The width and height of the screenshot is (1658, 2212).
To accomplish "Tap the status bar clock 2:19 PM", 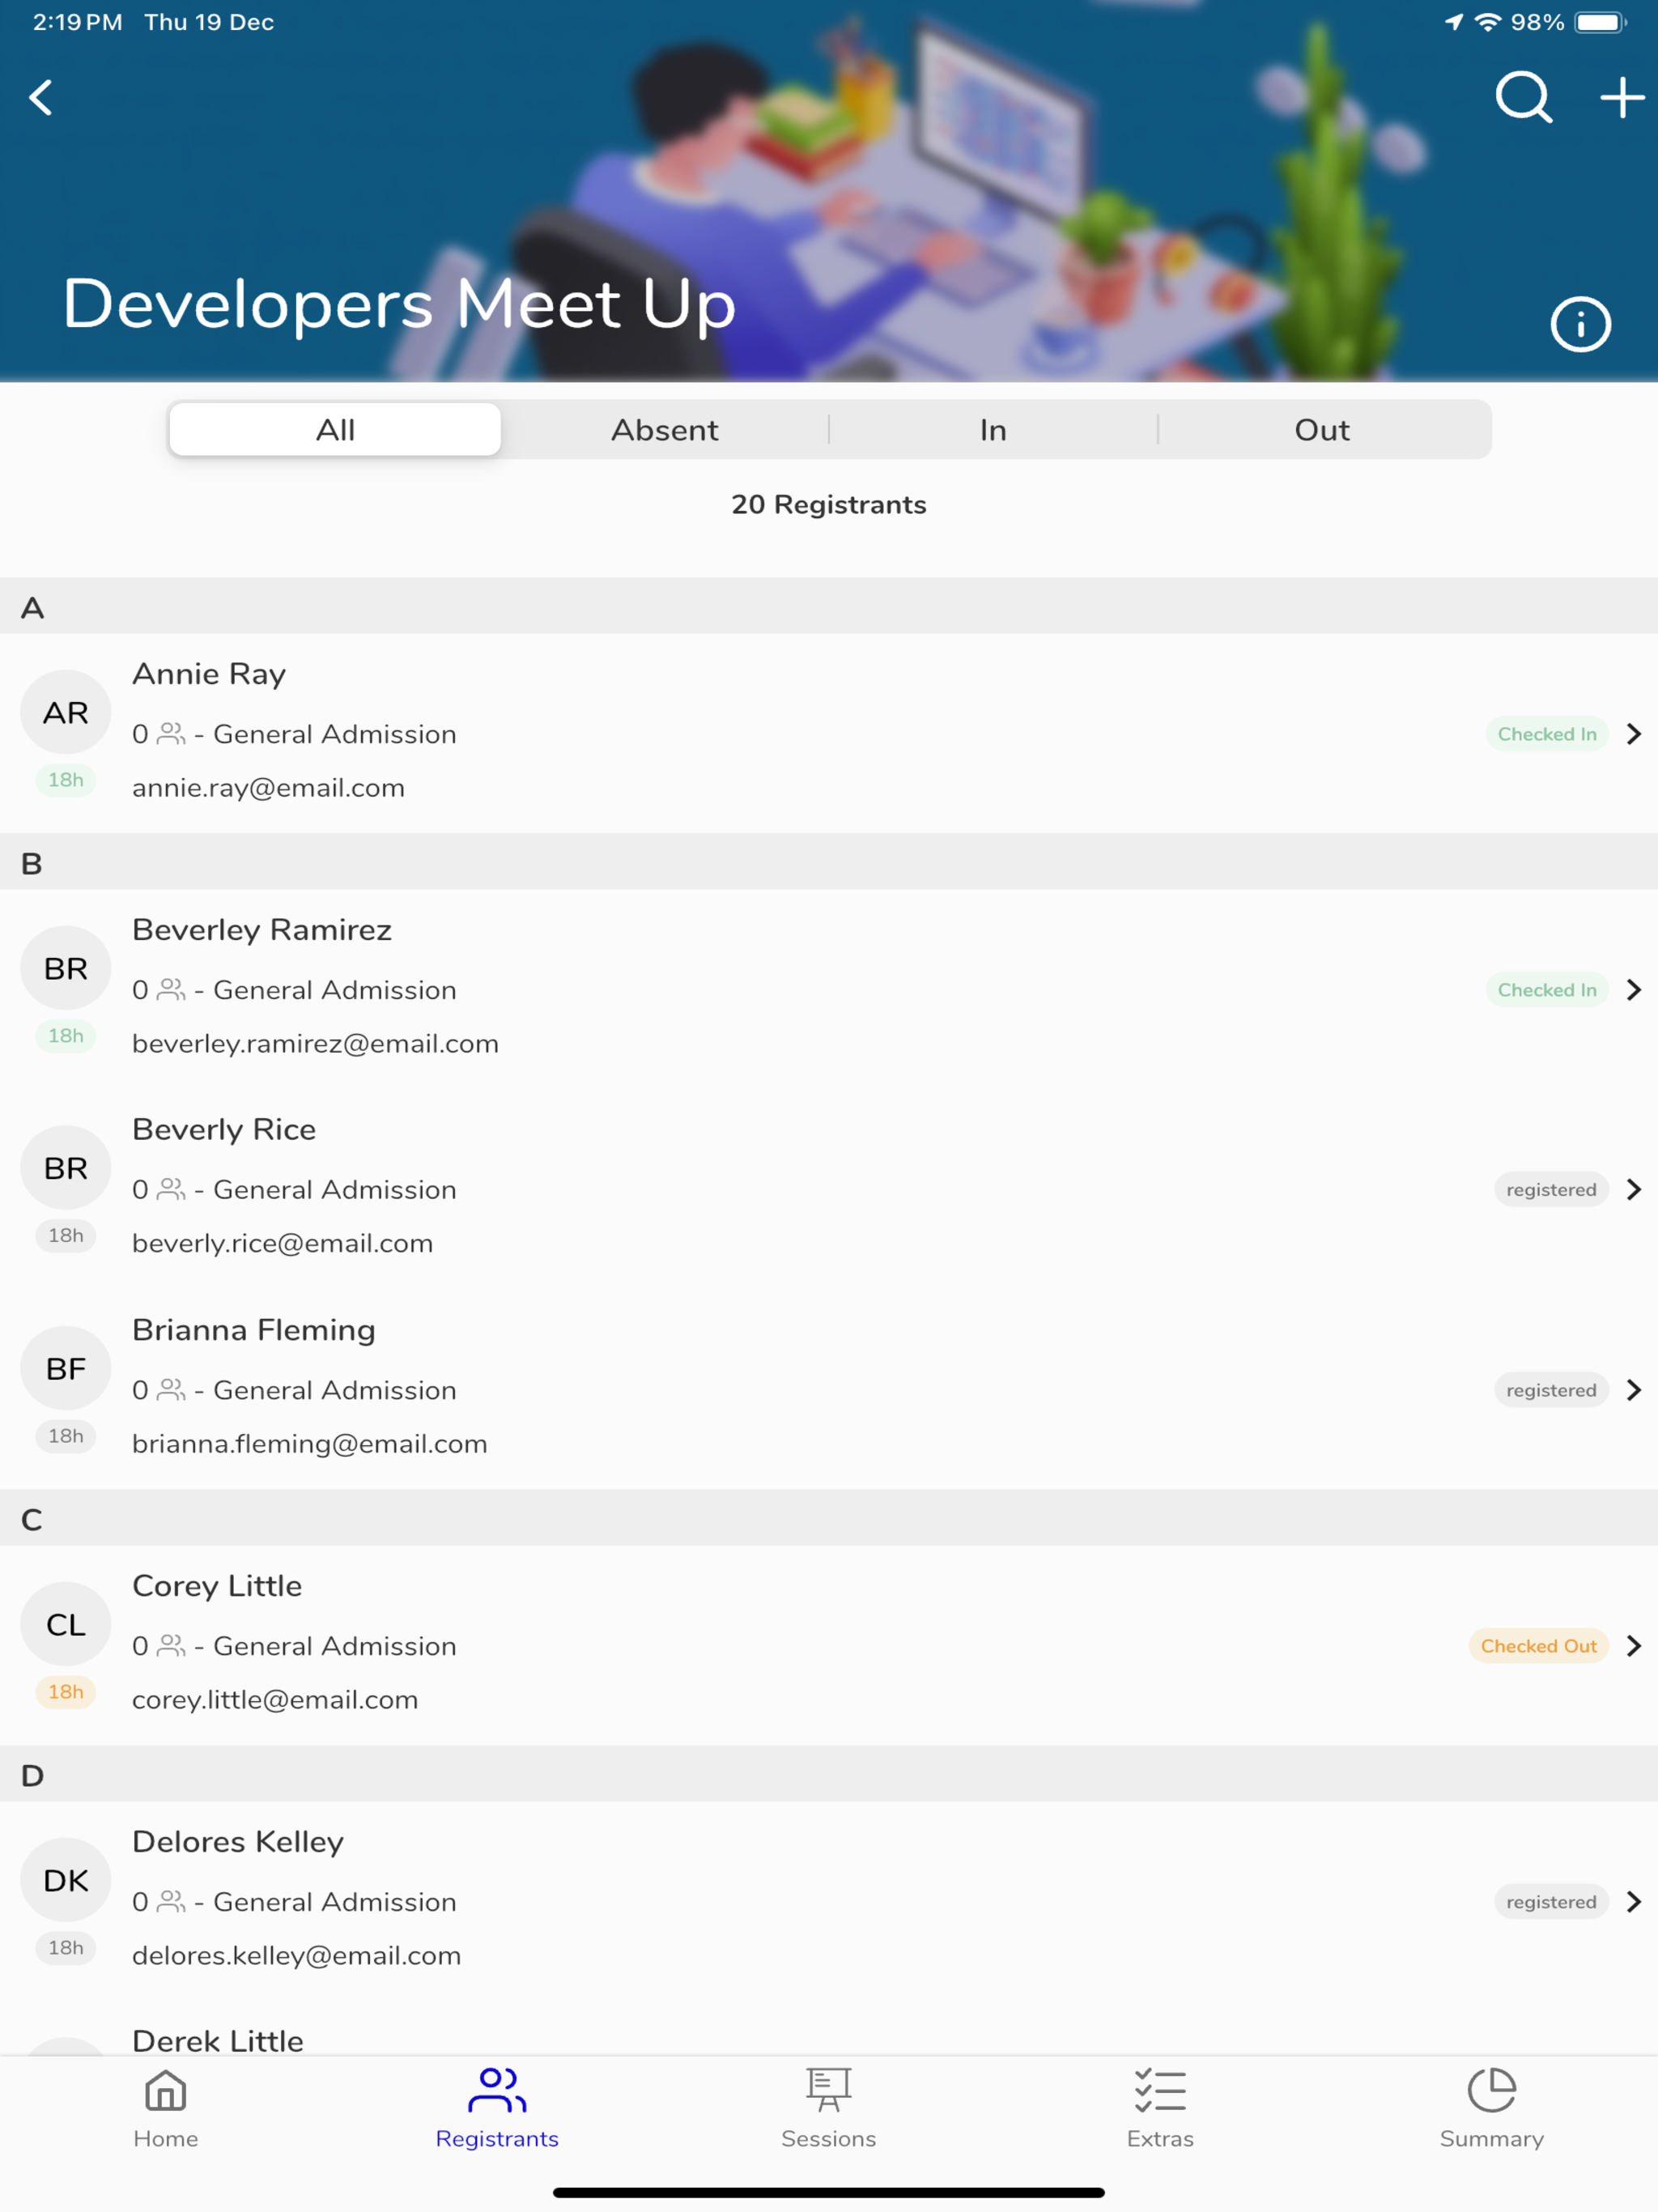I will [x=77, y=22].
